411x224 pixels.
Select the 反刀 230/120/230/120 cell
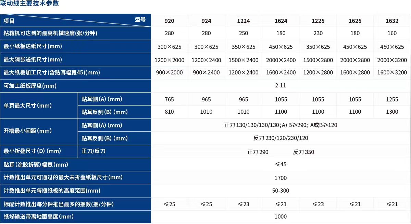pyautogui.click(x=281, y=138)
